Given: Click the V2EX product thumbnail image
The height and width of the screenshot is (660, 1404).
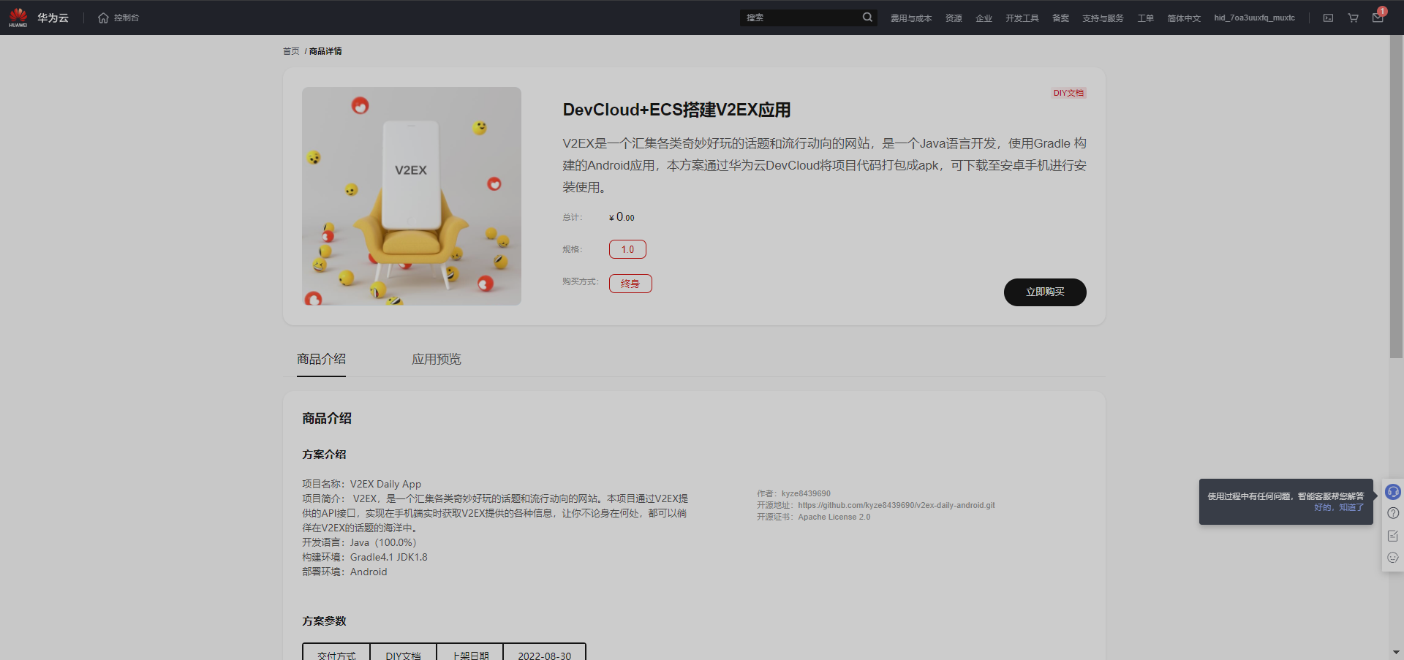Looking at the screenshot, I should click(x=412, y=196).
